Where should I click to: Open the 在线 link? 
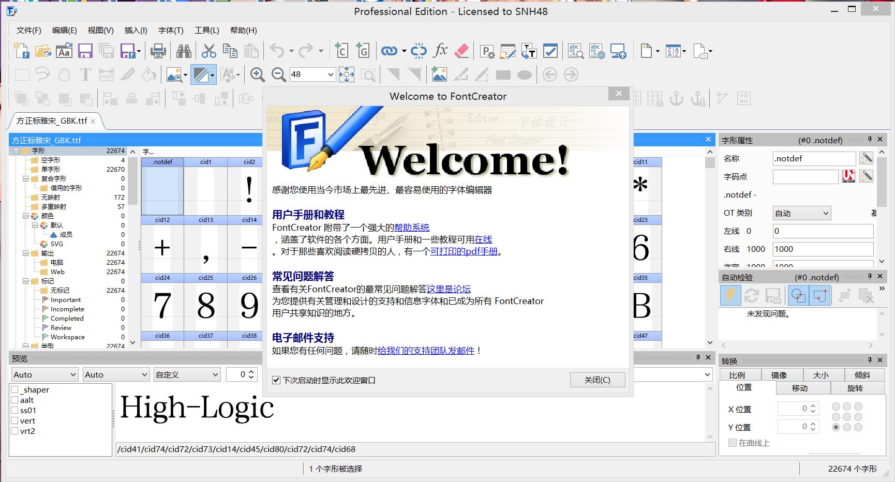point(483,239)
